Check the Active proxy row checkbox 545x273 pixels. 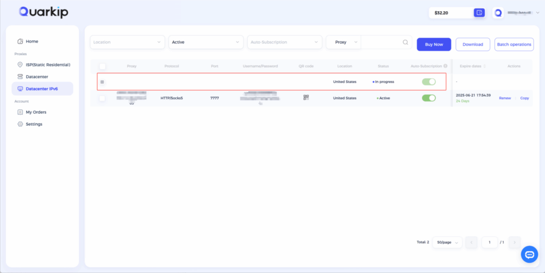[x=102, y=98]
